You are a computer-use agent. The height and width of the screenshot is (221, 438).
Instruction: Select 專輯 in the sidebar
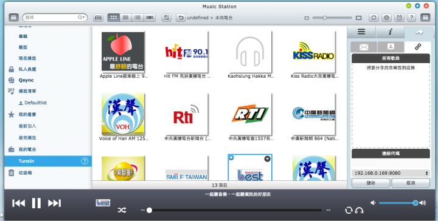click(23, 36)
